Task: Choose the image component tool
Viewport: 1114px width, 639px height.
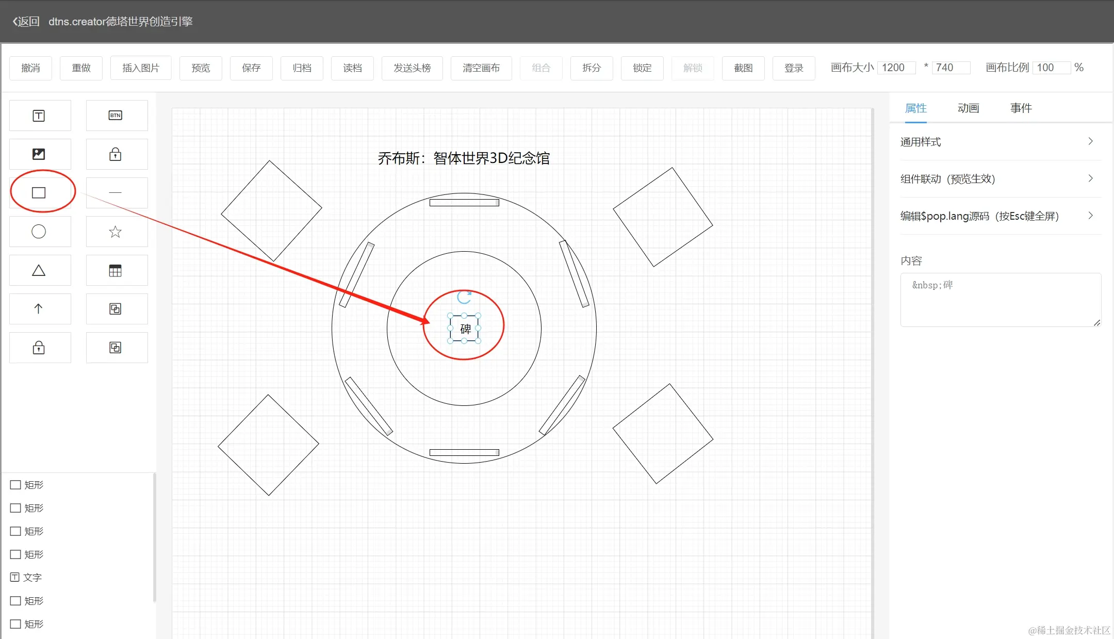Action: (39, 154)
